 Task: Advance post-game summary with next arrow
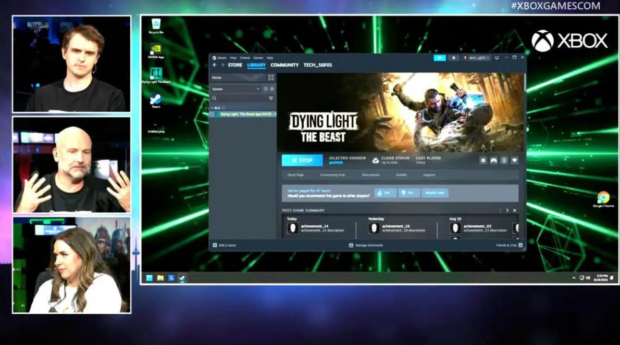pos(507,210)
